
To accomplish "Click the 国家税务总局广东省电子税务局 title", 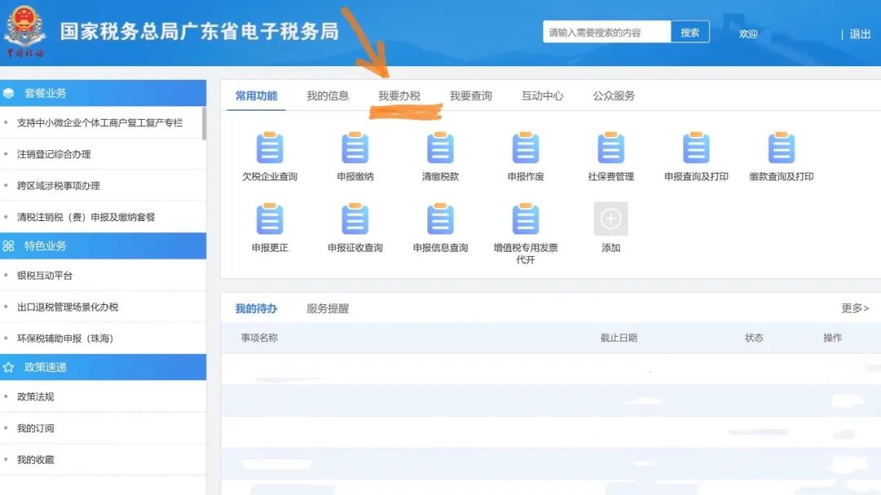I will click(200, 32).
